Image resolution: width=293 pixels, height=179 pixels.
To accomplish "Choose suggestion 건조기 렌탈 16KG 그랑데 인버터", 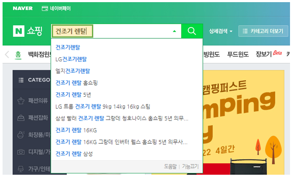I will point(121,142).
